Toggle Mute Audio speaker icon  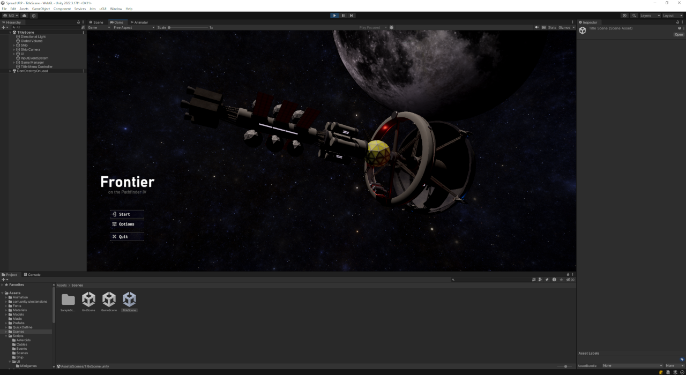coord(537,27)
